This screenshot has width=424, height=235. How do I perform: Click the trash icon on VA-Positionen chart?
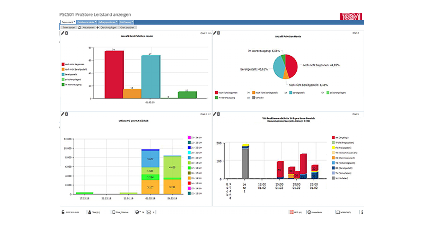219,114
